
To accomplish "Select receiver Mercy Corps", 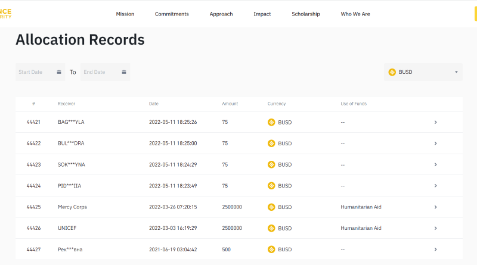I will pos(72,207).
